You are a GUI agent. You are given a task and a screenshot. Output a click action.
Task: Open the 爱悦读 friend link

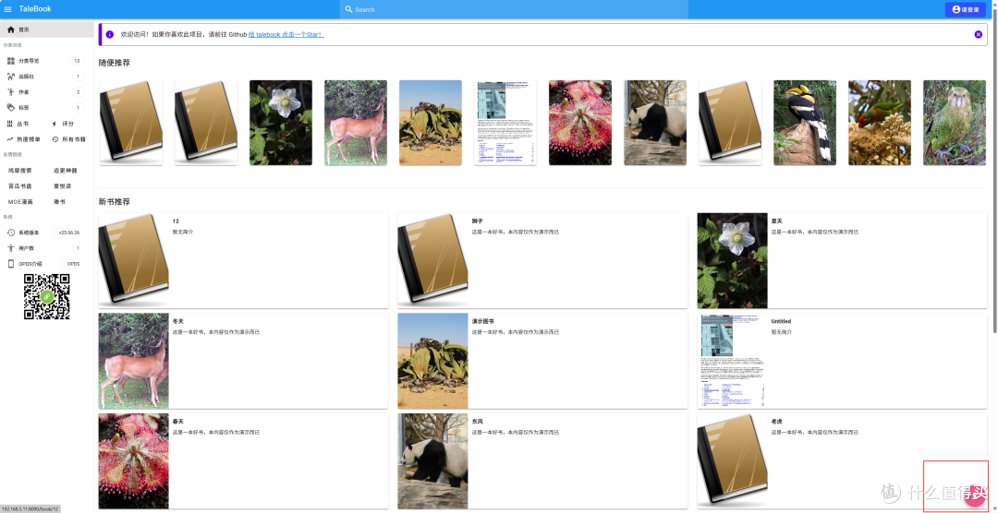point(63,186)
